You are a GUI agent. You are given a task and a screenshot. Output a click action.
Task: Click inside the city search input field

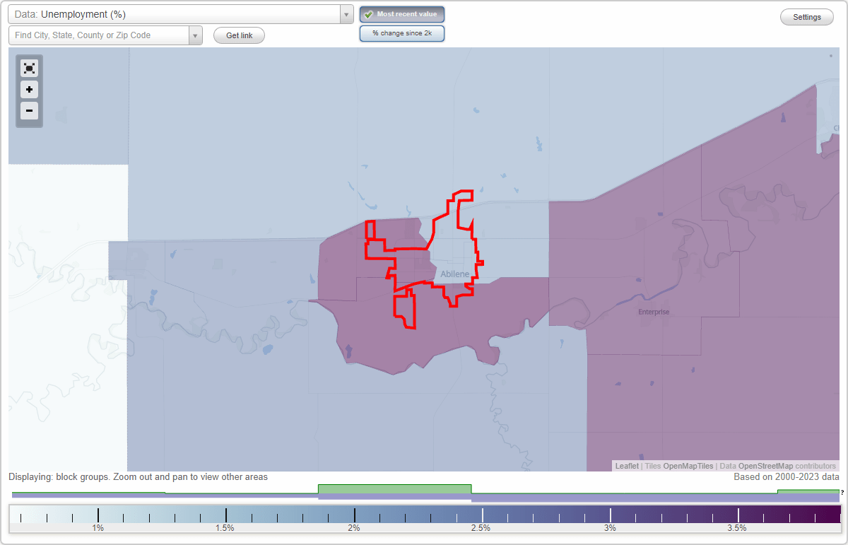[x=99, y=35]
